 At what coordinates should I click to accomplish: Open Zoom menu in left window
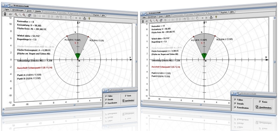point(29,11)
